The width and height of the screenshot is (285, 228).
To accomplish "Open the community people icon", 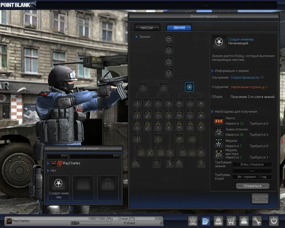I will [x=244, y=221].
